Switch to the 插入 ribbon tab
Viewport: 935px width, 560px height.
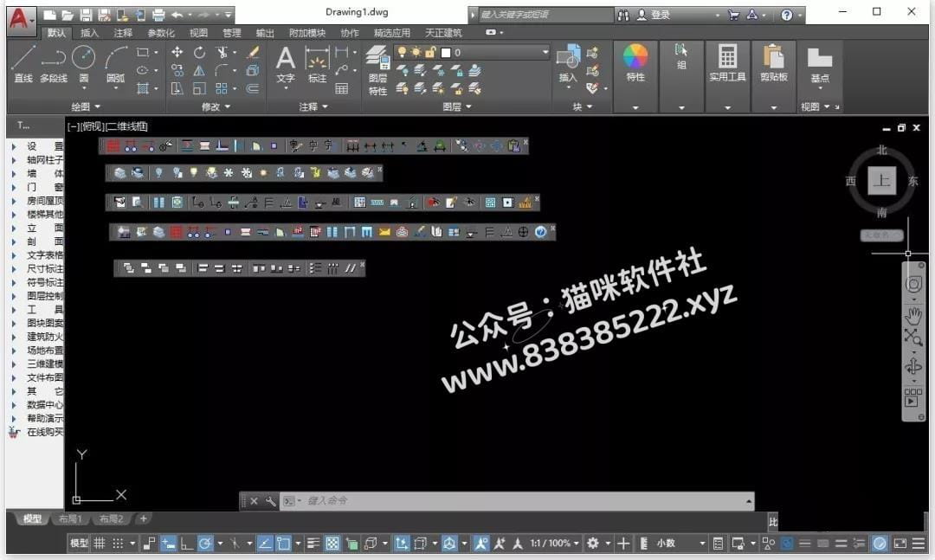tap(89, 33)
